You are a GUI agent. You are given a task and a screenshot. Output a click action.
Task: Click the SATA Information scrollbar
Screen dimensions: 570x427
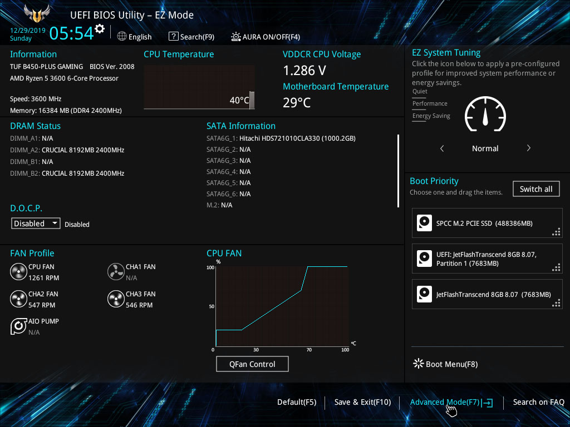pyautogui.click(x=399, y=171)
